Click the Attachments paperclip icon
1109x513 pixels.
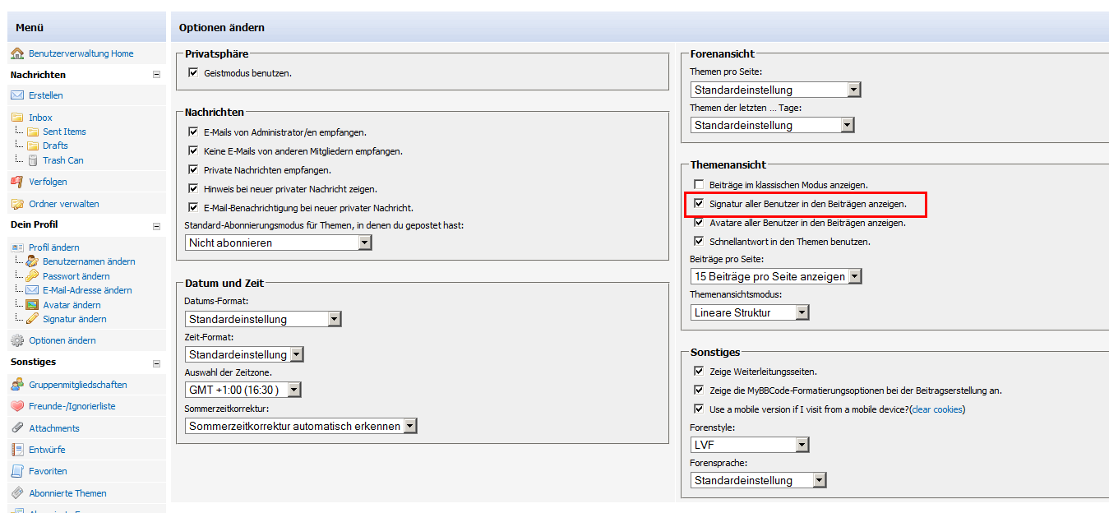pos(17,428)
